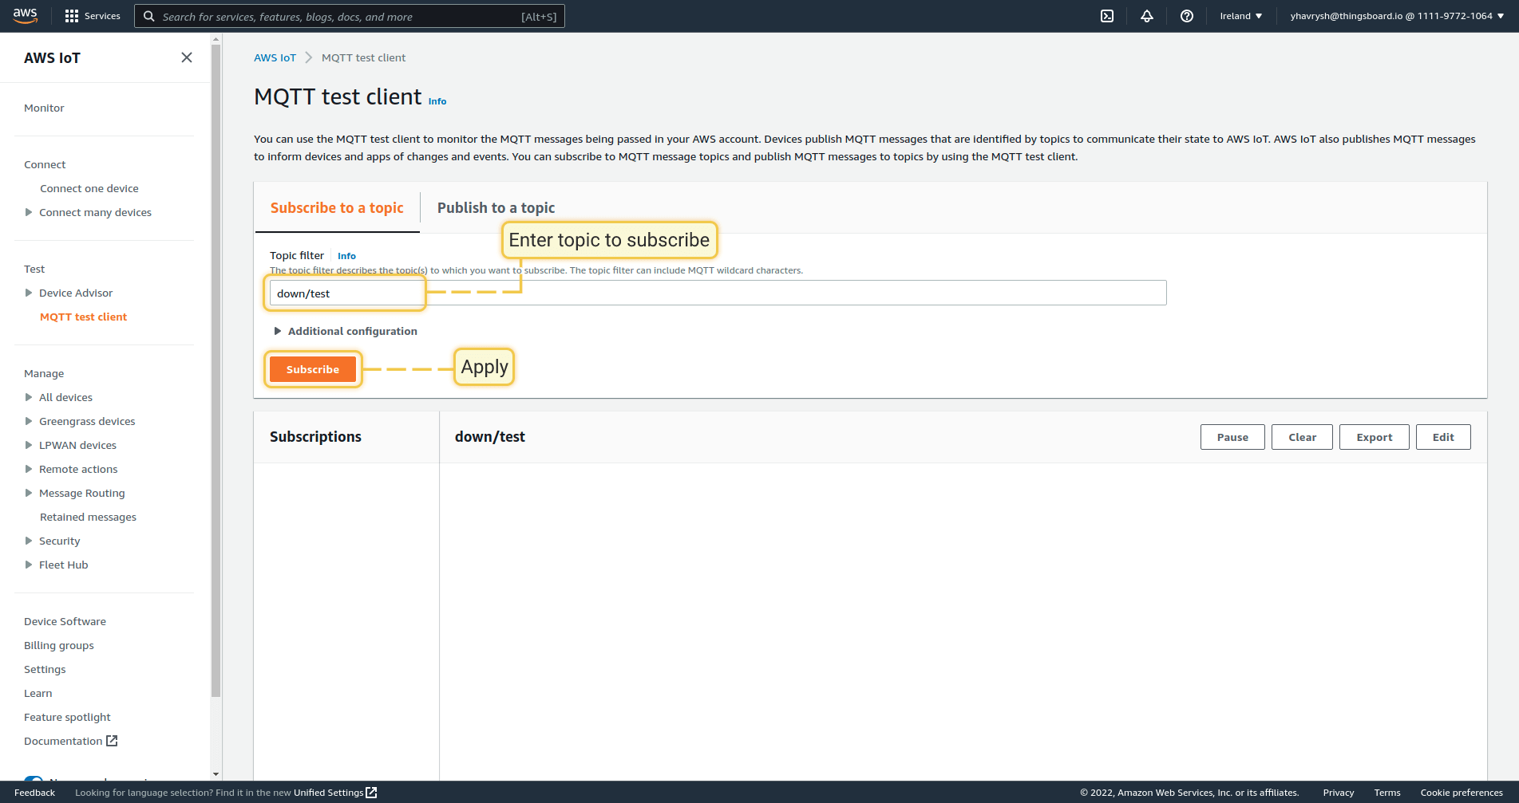Click Export for down/test messages
Viewport: 1519px width, 803px height.
pos(1374,437)
